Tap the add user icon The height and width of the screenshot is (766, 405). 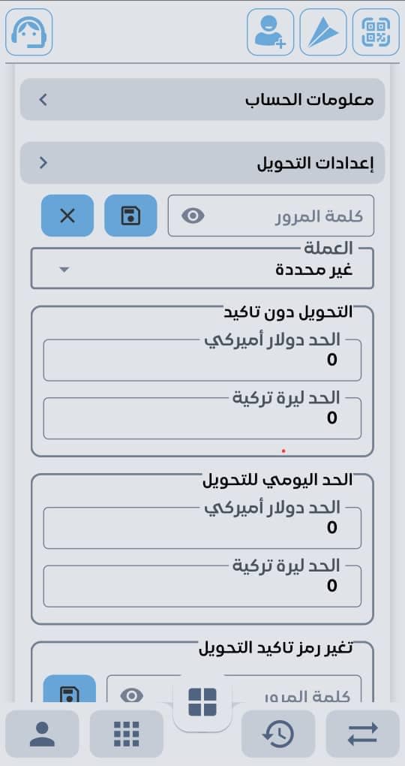pos(270,32)
